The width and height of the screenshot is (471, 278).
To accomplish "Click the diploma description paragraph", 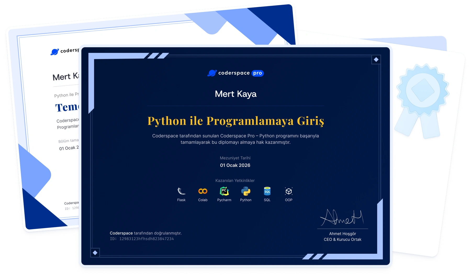I will [x=235, y=139].
